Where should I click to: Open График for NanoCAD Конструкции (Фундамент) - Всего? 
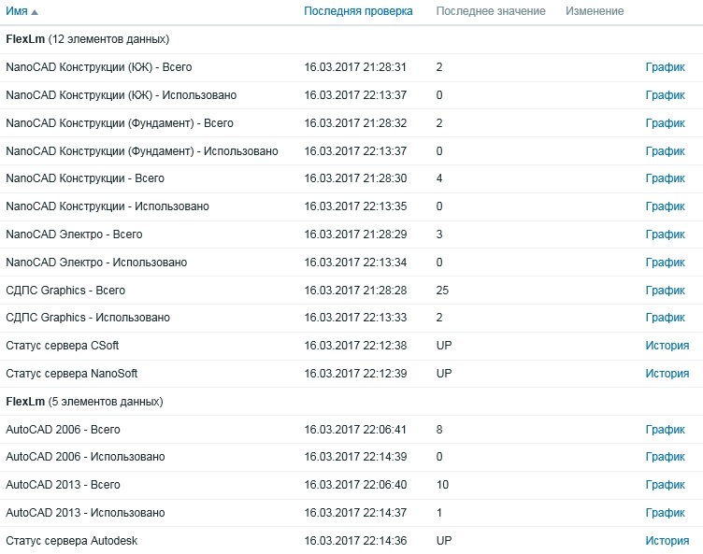pyautogui.click(x=665, y=123)
